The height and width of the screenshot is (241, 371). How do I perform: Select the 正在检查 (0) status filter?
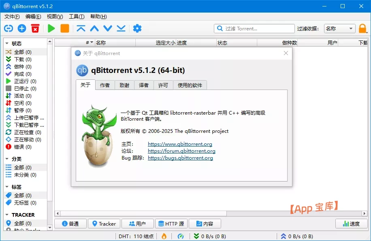pos(26,132)
